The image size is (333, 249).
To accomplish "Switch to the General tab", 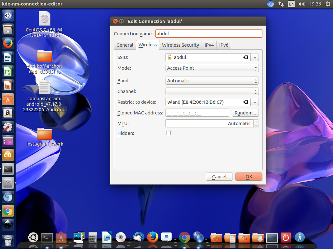I will 125,45.
